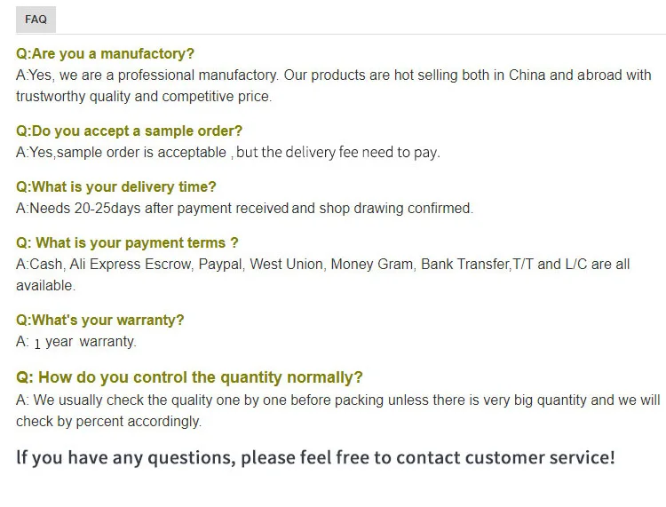The height and width of the screenshot is (507, 666).
Task: Click the word 'Paypal' in payment methods
Action: [219, 265]
